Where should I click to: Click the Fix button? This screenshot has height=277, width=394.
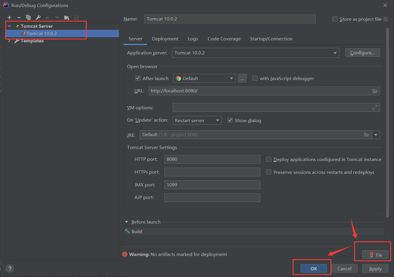(x=375, y=255)
